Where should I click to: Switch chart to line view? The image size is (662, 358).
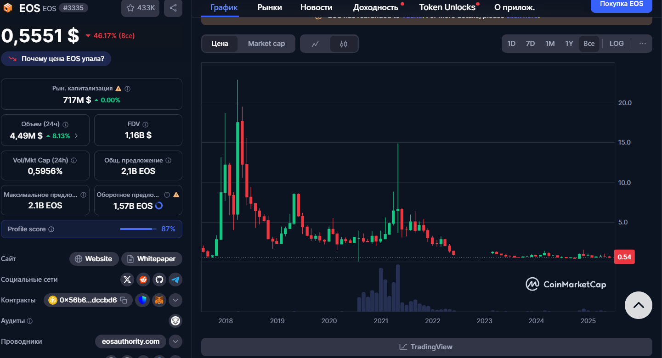315,44
